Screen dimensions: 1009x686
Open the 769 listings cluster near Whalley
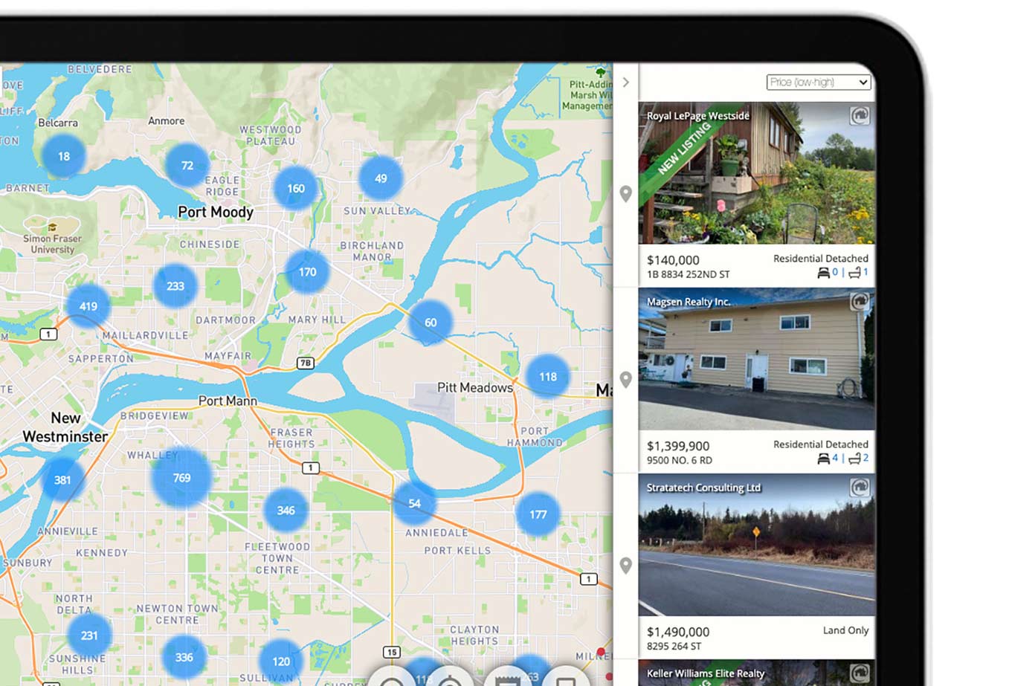point(181,478)
